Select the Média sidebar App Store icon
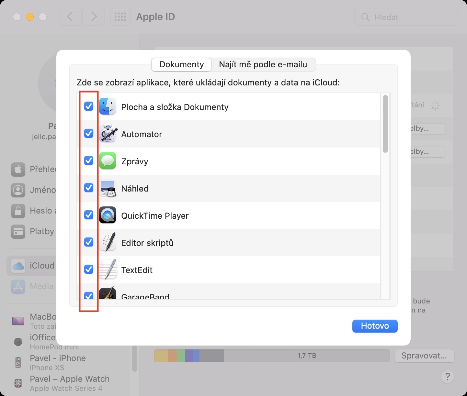Image resolution: width=467 pixels, height=396 pixels. point(18,286)
